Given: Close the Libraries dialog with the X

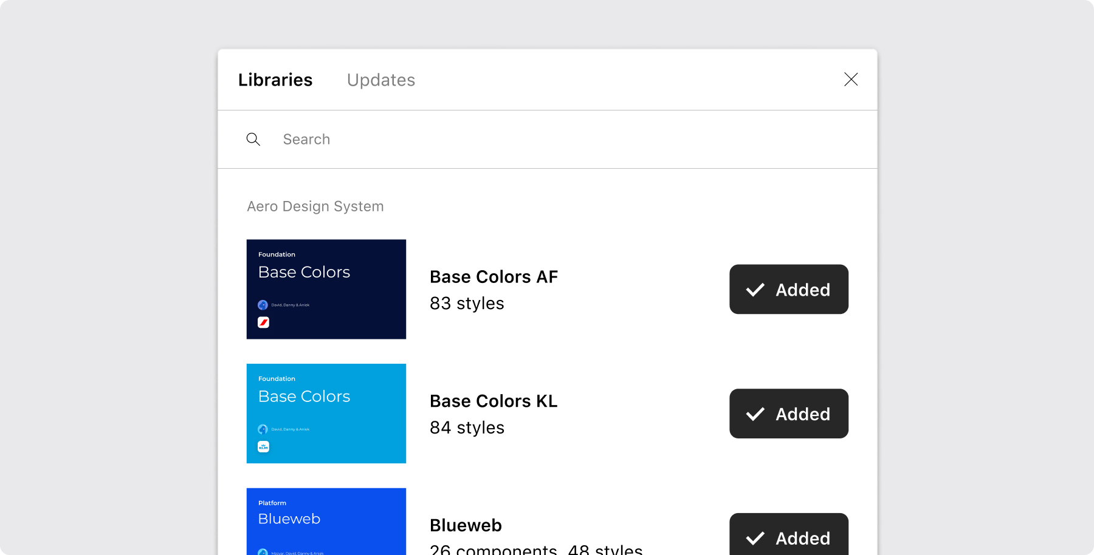Looking at the screenshot, I should 851,80.
